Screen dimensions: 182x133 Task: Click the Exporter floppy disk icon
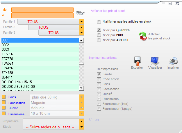pos(137,61)
